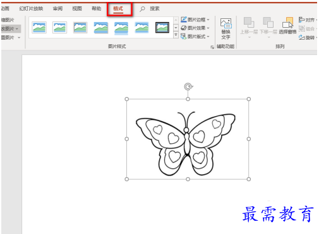This screenshot has height=234, width=319.
Task: Click the 搜索 search box
Action: 155,9
